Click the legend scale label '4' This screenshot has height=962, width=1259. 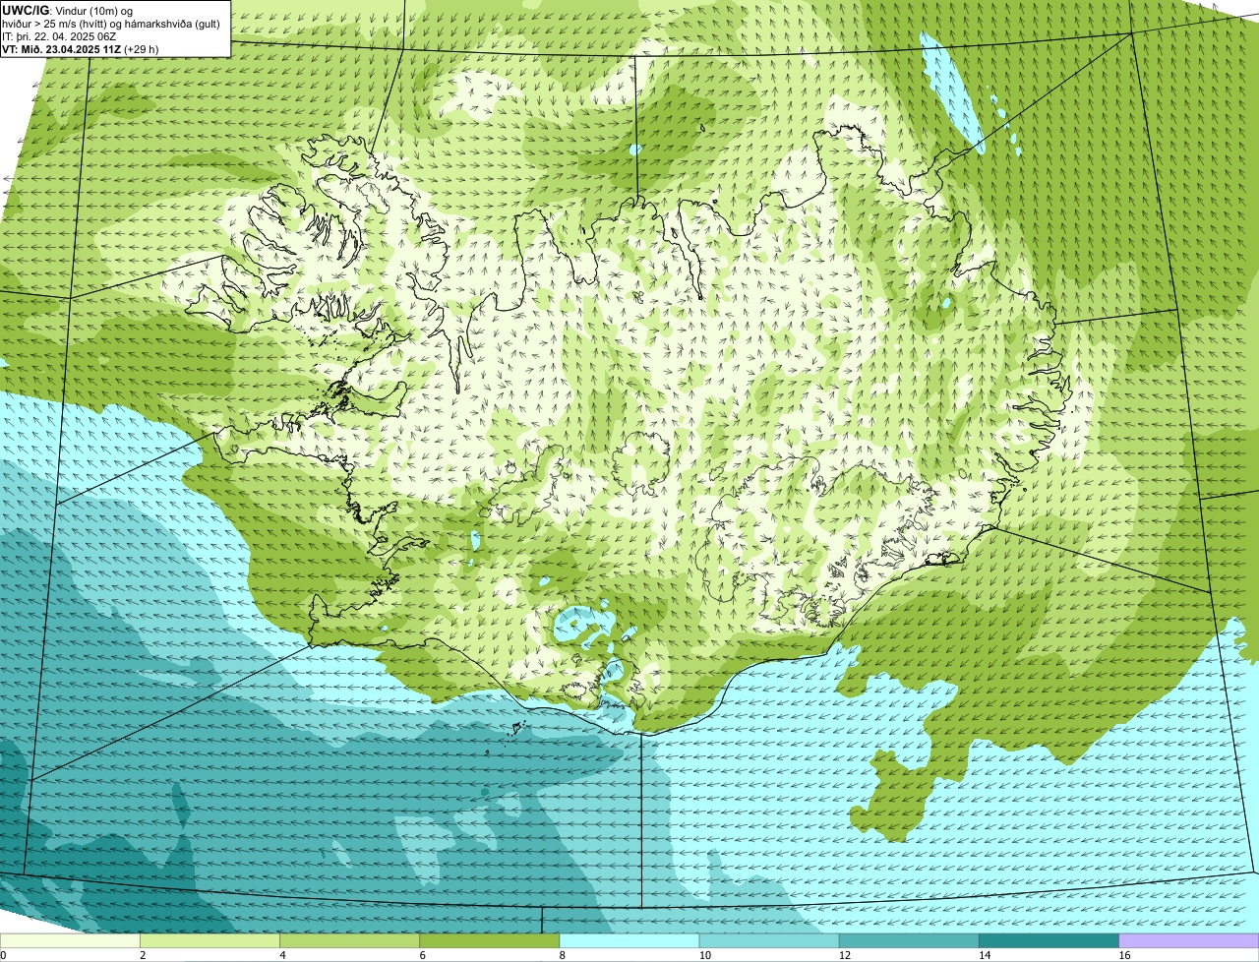tap(282, 955)
